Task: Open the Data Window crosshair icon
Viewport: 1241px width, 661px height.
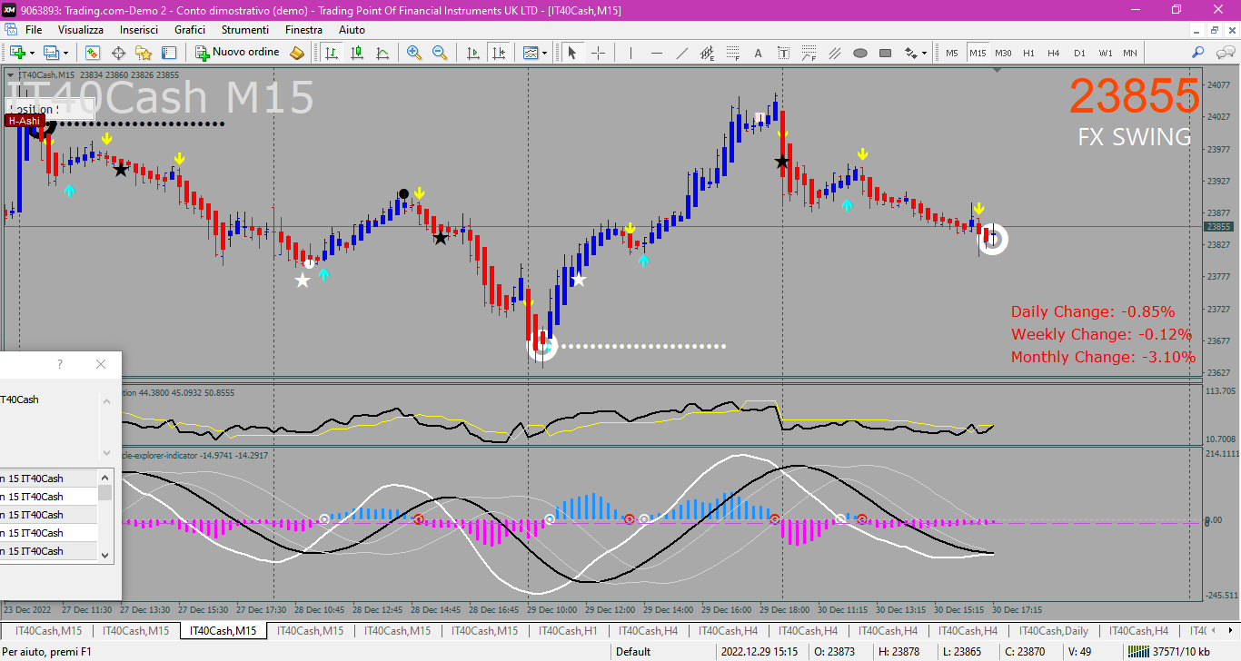Action: (118, 53)
